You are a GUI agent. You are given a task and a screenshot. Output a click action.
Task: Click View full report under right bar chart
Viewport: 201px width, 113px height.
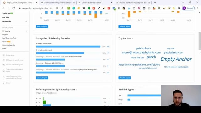tap(125, 26)
